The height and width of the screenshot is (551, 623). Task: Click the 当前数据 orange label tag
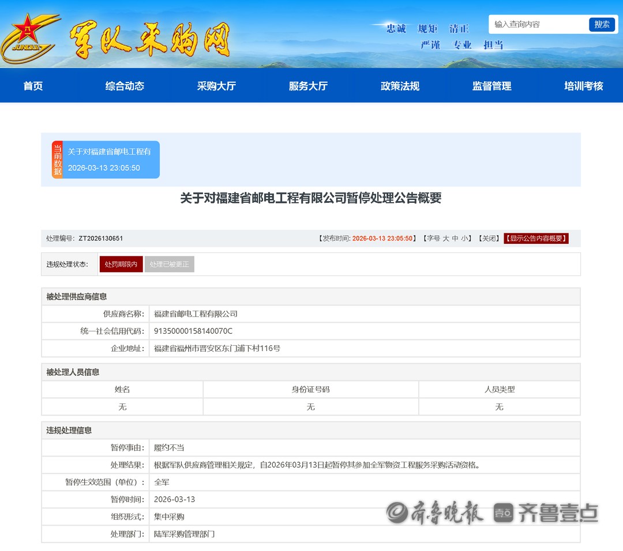coord(57,160)
